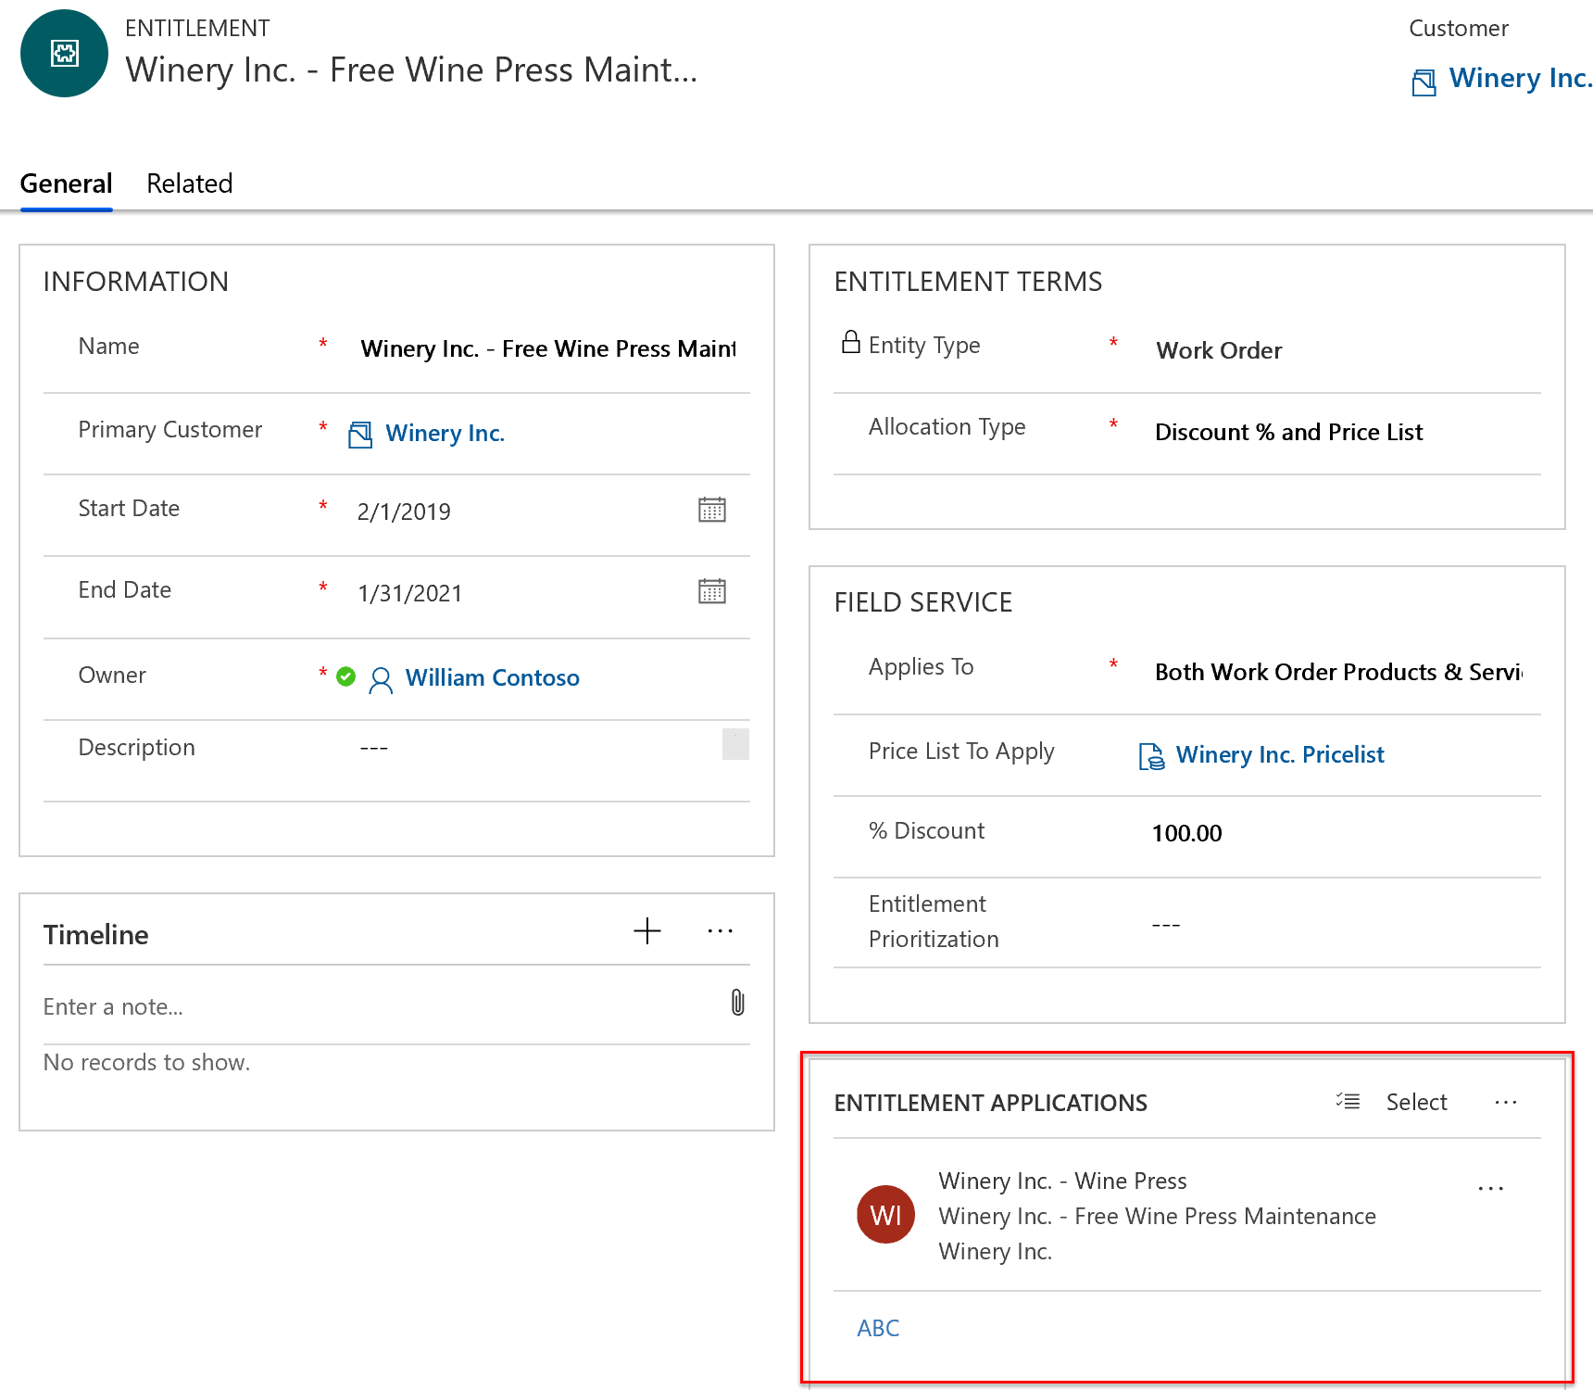Open Applies To dropdown value
The width and height of the screenshot is (1593, 1390).
pos(1338,672)
